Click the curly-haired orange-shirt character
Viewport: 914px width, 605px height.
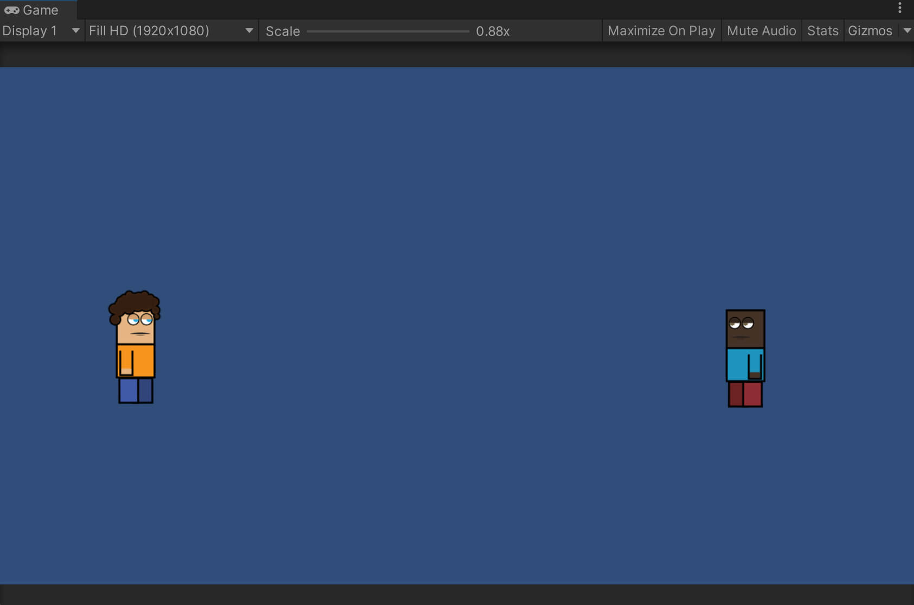coord(135,347)
